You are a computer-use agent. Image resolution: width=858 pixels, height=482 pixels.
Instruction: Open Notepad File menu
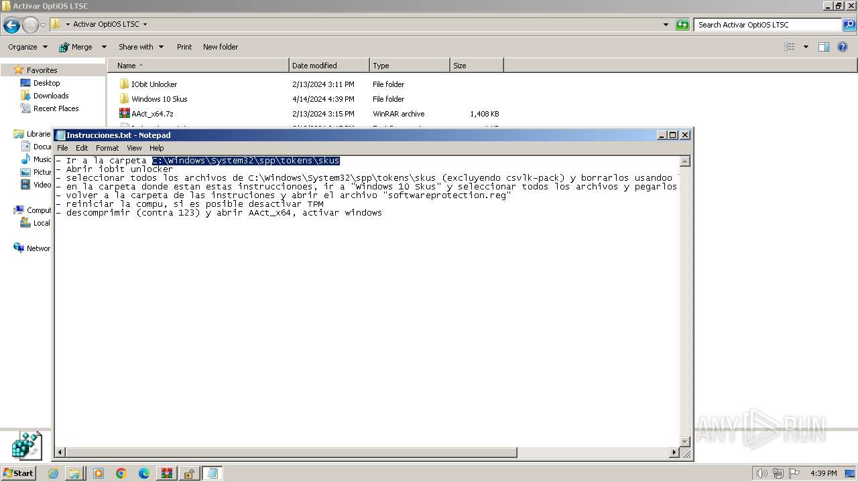62,148
